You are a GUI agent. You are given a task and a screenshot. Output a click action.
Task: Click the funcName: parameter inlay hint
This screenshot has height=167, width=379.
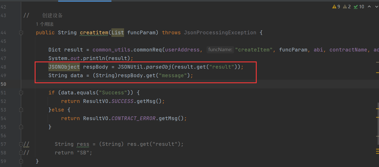tap(220, 50)
